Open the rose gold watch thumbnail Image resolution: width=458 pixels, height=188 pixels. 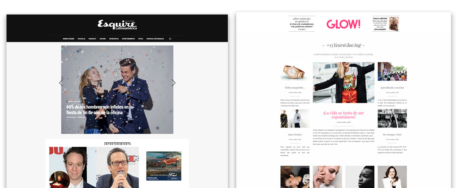coord(295,72)
